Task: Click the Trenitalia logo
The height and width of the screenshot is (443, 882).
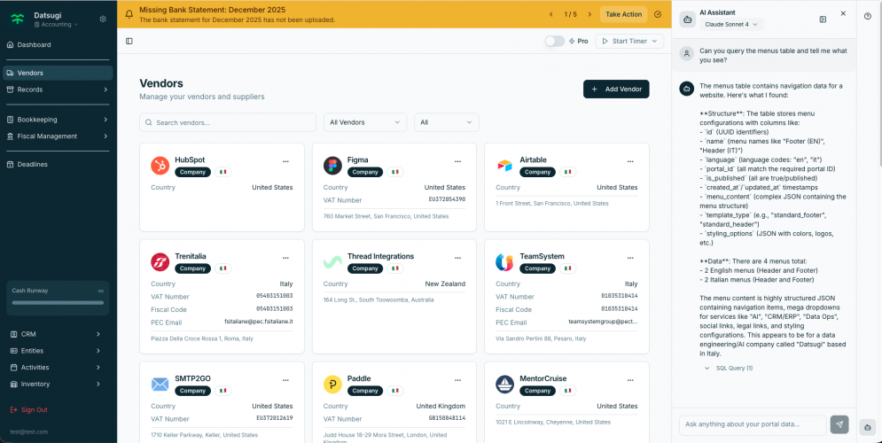Action: coord(160,262)
